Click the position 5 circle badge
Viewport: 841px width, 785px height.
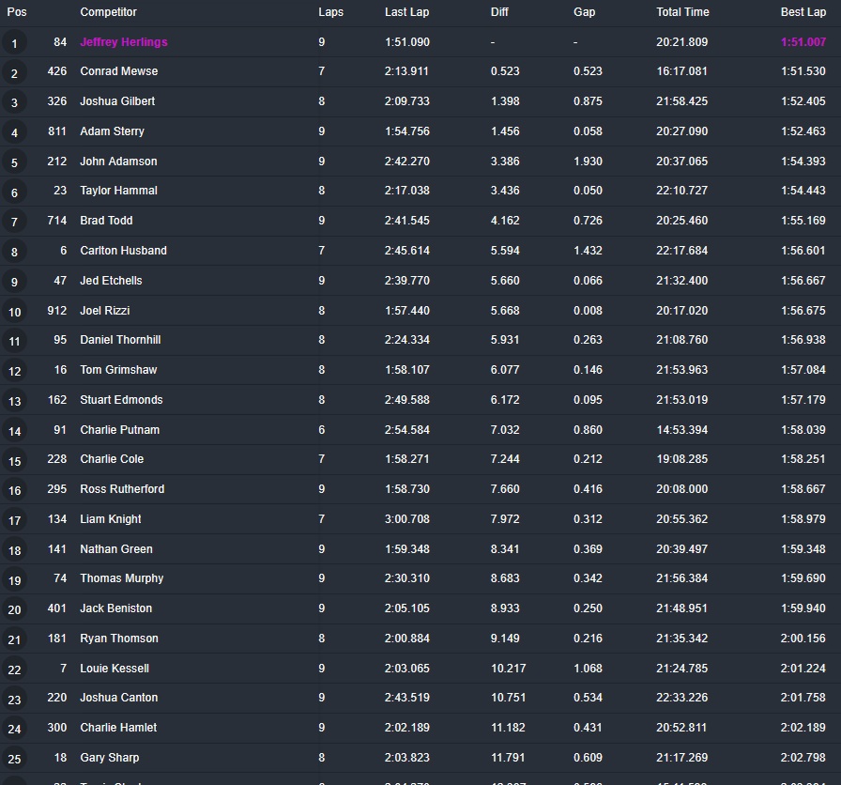point(14,162)
